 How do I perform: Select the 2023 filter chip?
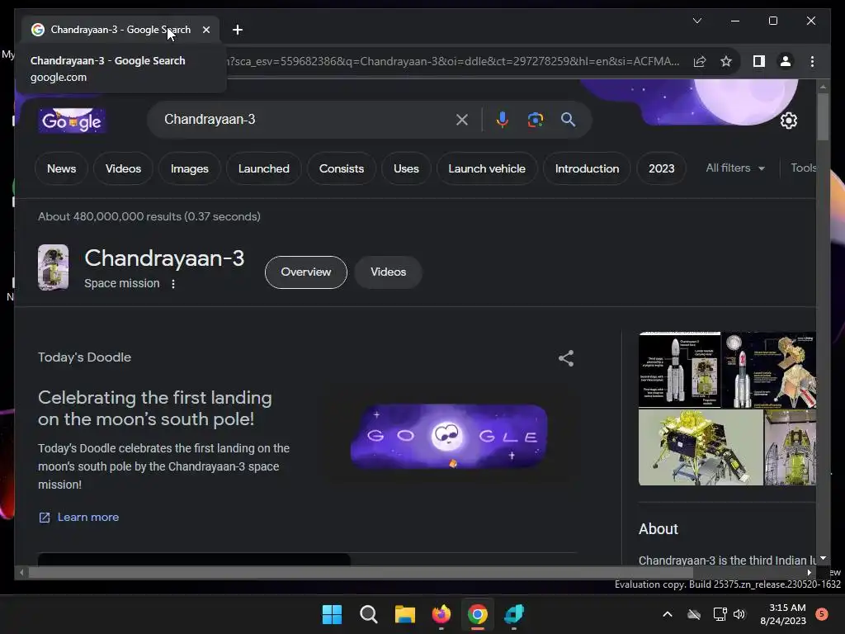click(661, 168)
